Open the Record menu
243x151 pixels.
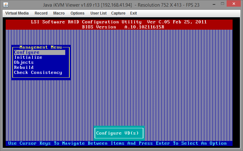(x=41, y=13)
